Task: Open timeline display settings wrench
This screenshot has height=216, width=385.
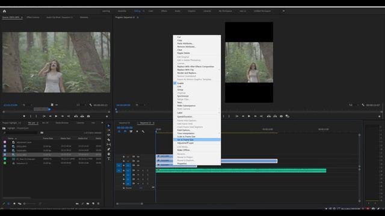Action: (143, 131)
